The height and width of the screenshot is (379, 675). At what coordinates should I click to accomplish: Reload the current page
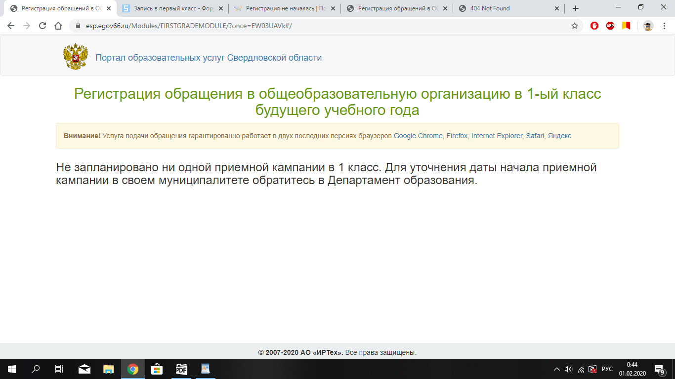42,26
